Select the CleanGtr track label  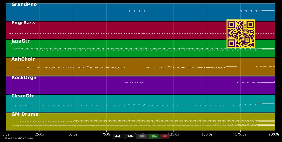[23, 96]
